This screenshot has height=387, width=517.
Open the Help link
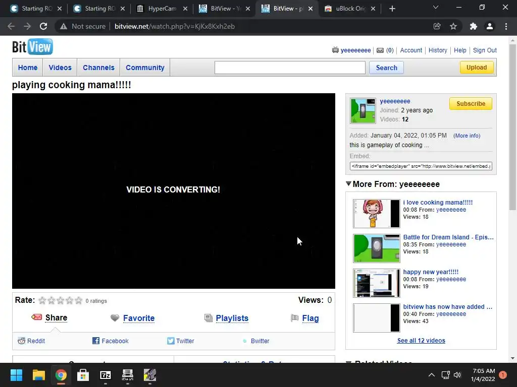click(x=460, y=50)
